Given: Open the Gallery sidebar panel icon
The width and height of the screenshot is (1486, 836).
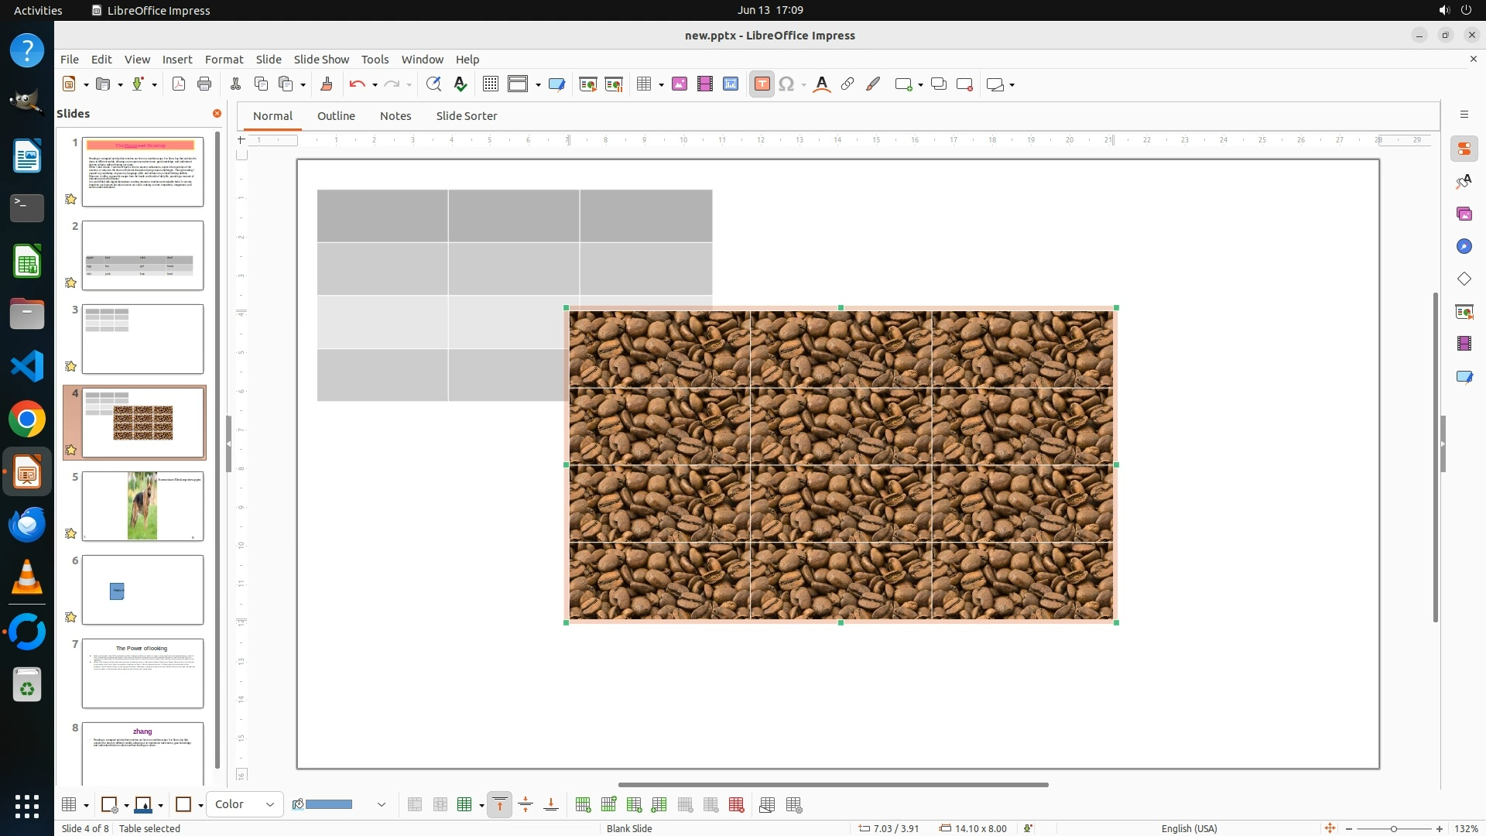Looking at the screenshot, I should pos(1464,214).
